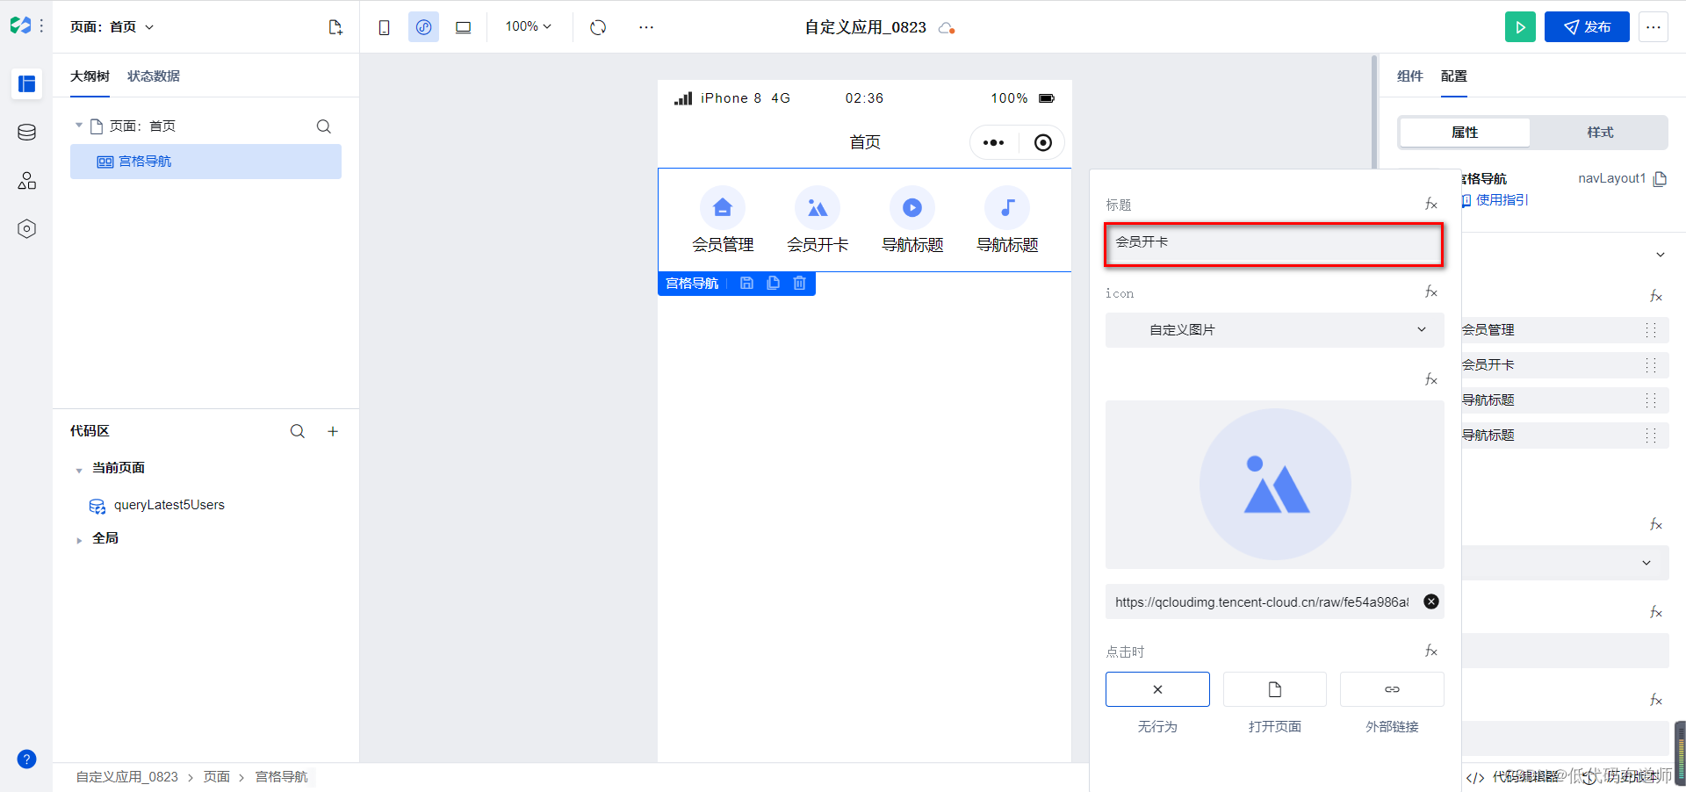Image resolution: width=1686 pixels, height=792 pixels.
Task: Clear the image URL with the X
Action: (x=1431, y=601)
